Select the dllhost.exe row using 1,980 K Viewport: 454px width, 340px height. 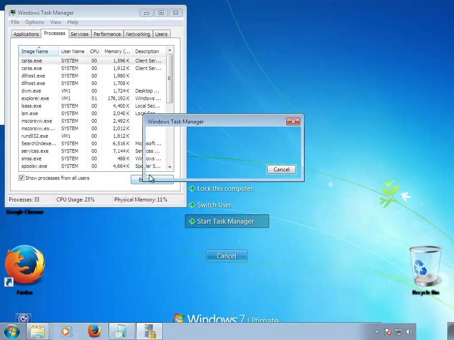coord(92,76)
